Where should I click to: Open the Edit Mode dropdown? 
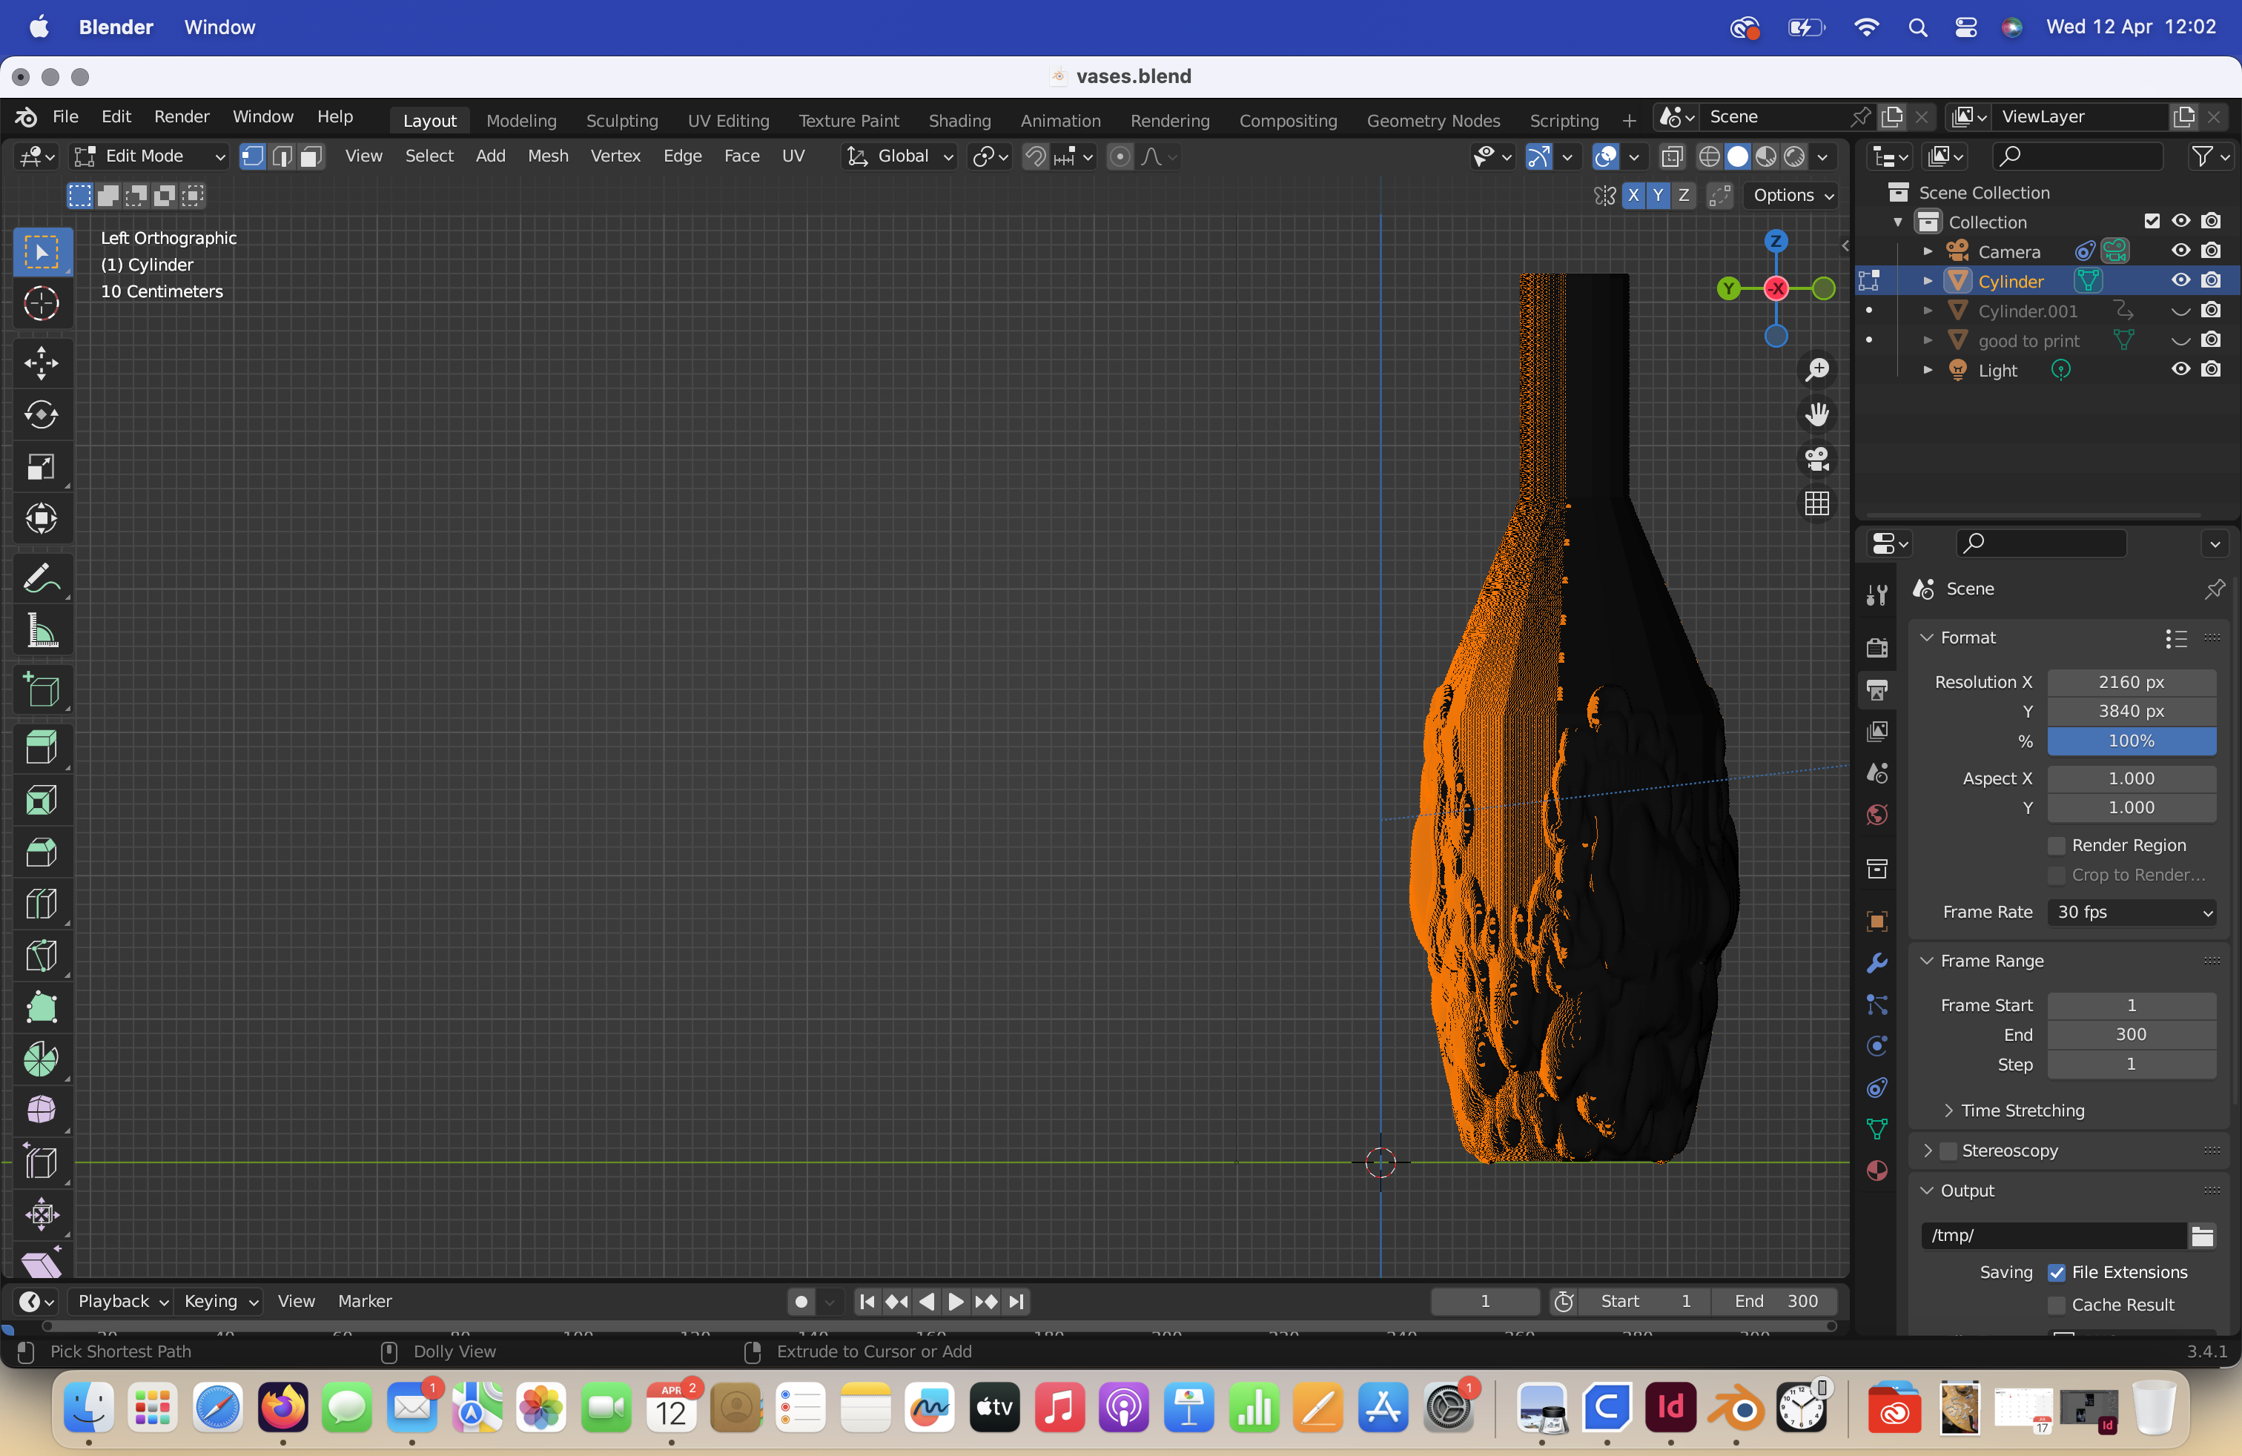pyautogui.click(x=151, y=156)
